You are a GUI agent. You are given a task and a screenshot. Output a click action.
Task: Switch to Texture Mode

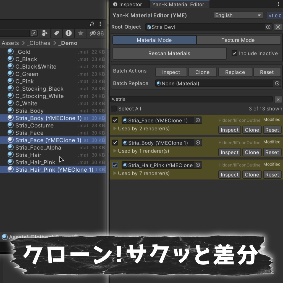pos(238,40)
